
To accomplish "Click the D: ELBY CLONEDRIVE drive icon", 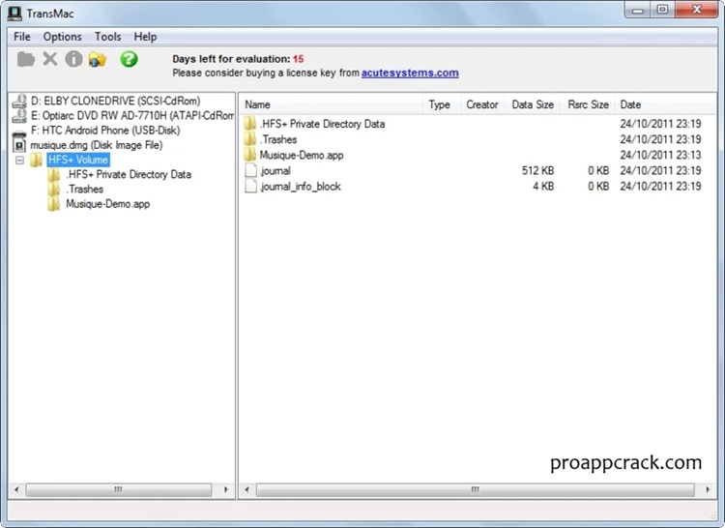I will (19, 102).
